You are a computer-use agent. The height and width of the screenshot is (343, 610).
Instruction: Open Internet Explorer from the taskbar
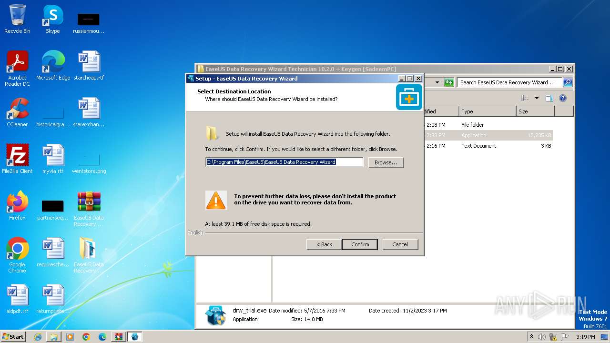[38, 337]
